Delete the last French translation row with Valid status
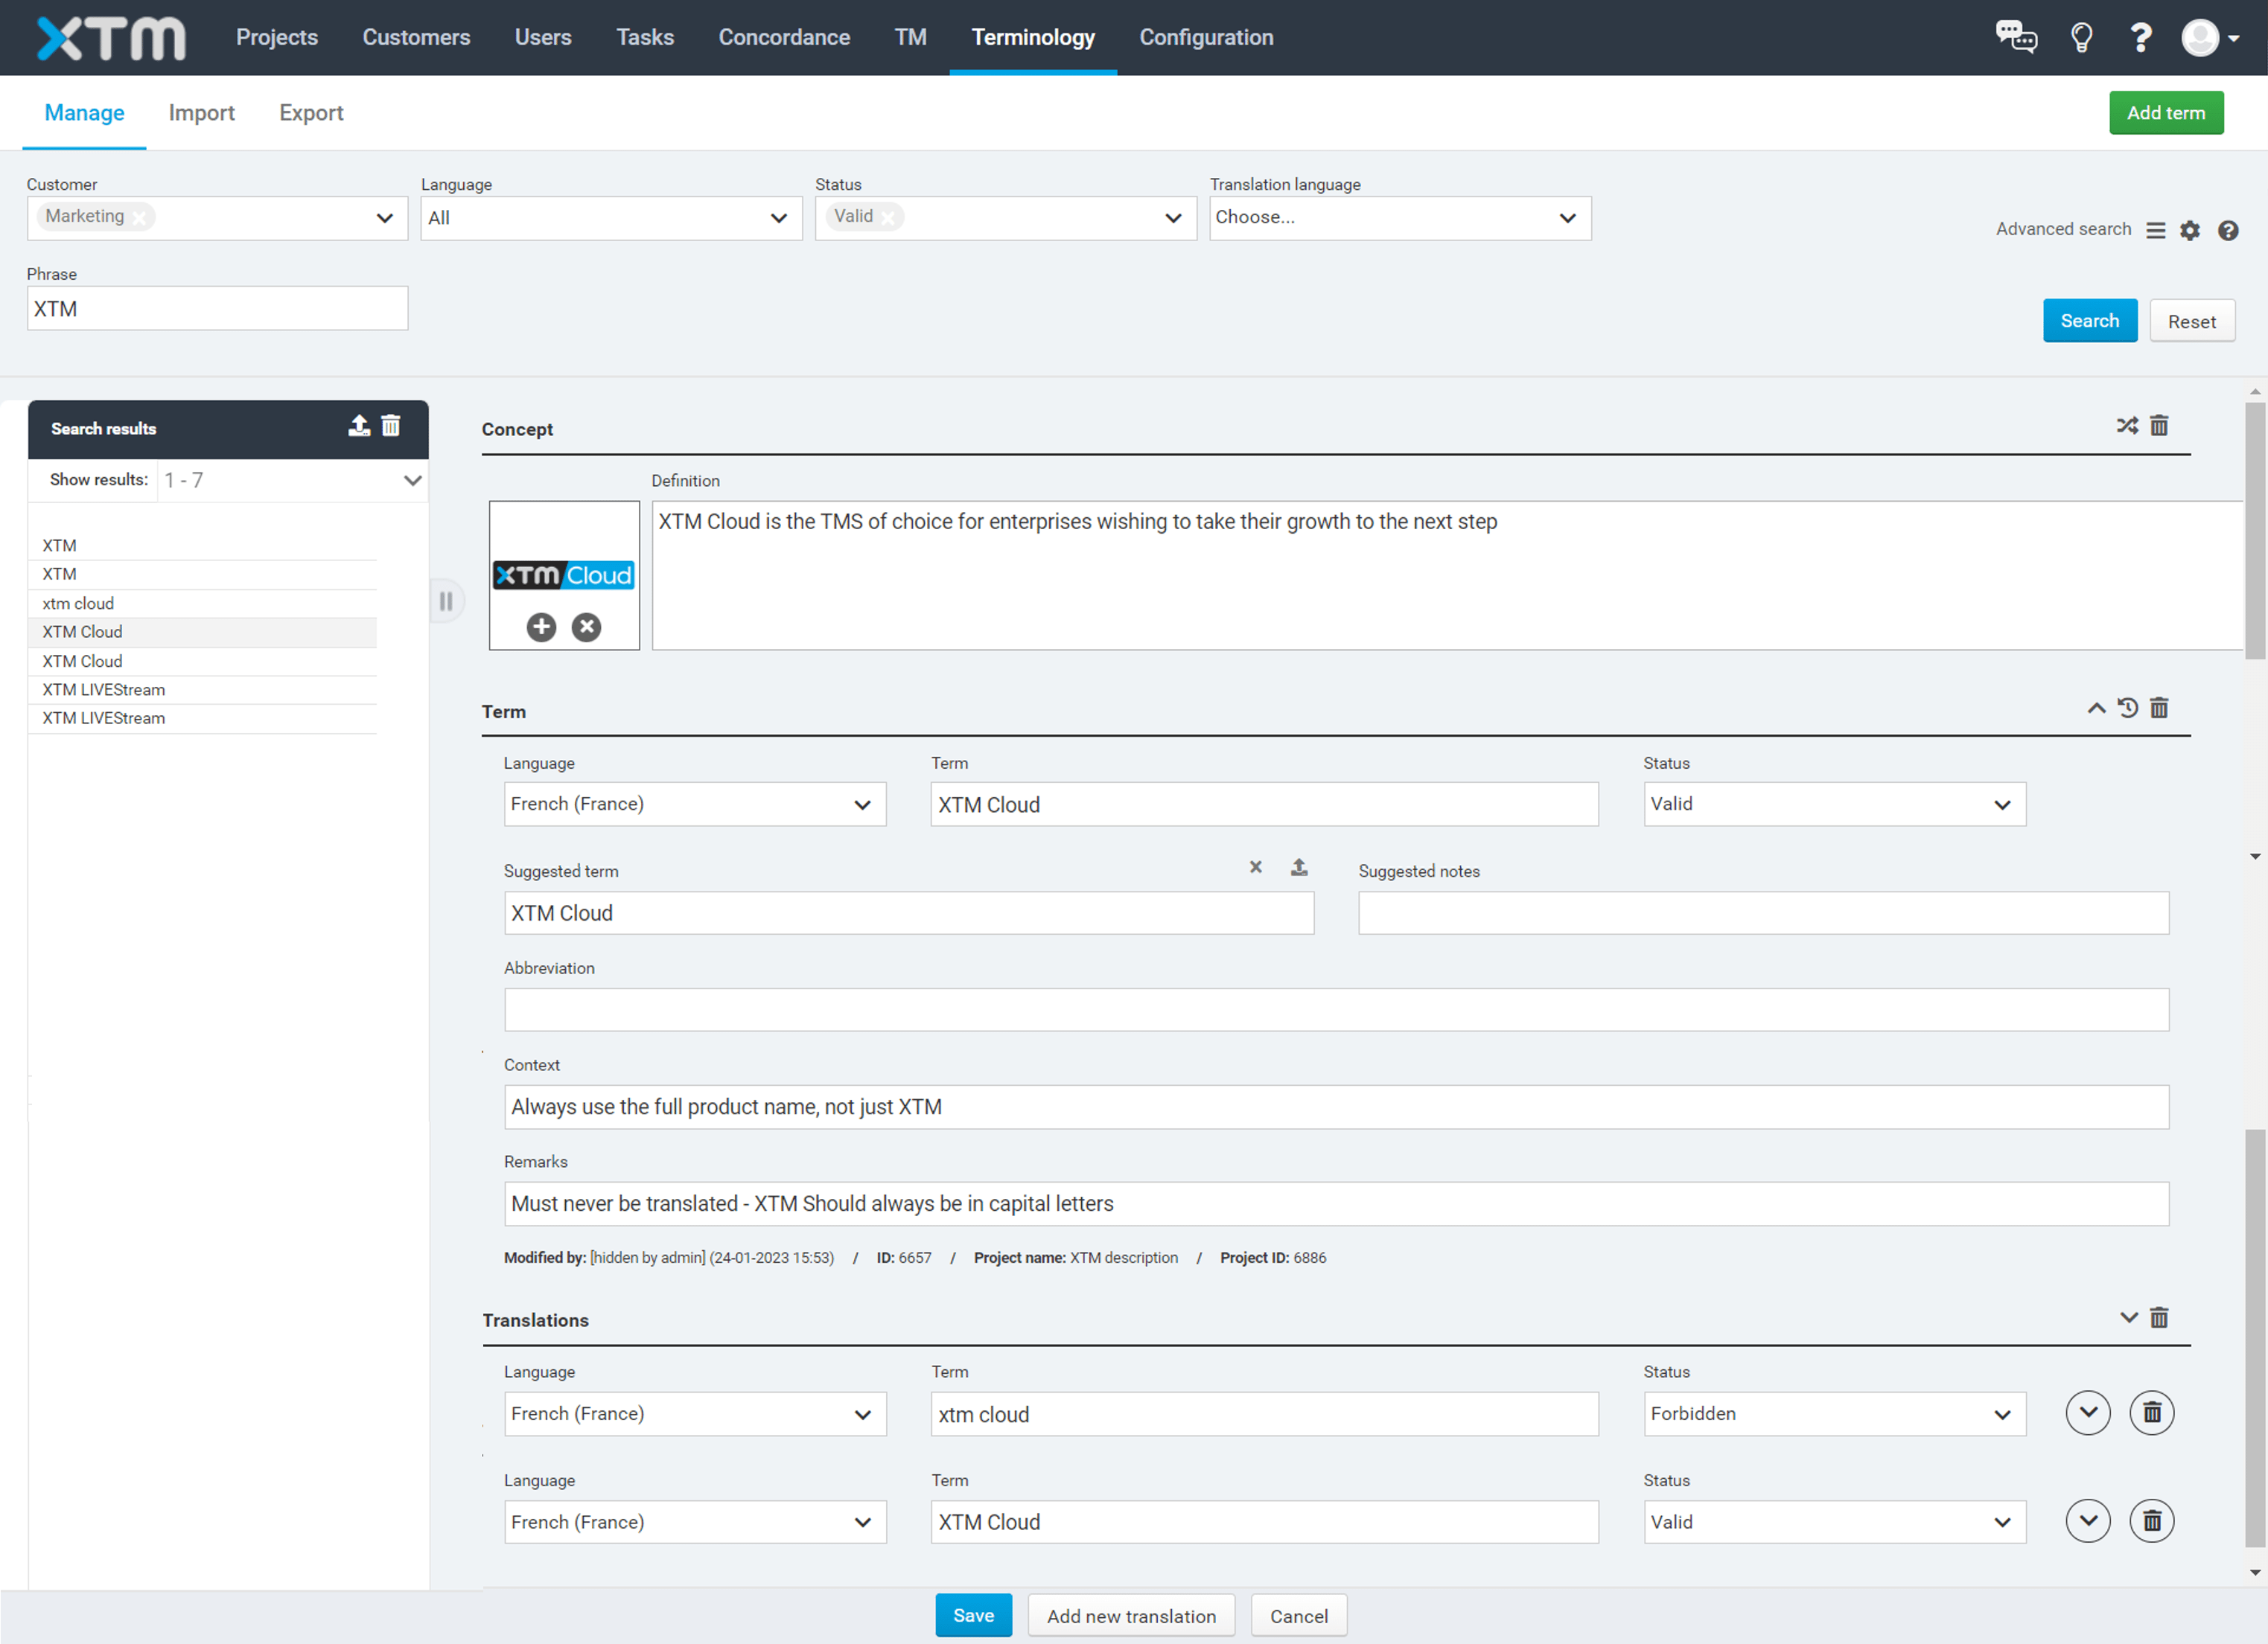Screen dimensions: 2268x1644 tap(2152, 1521)
